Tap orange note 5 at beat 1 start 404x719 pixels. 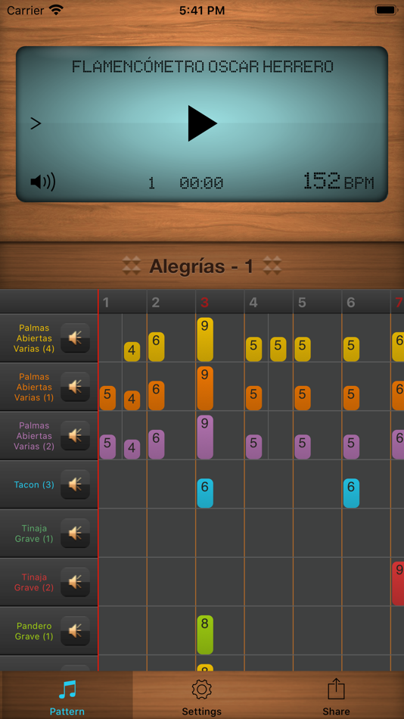click(107, 398)
